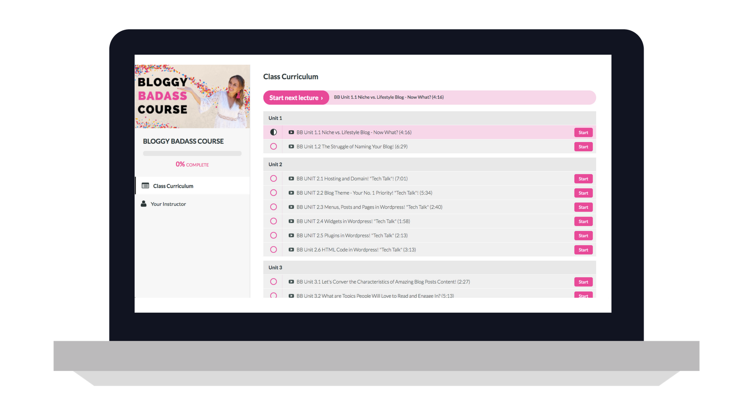Screen dimensions: 740x416
Task: Toggle half-complete circle for Unit 1.1 lecture
Action: pyautogui.click(x=273, y=132)
